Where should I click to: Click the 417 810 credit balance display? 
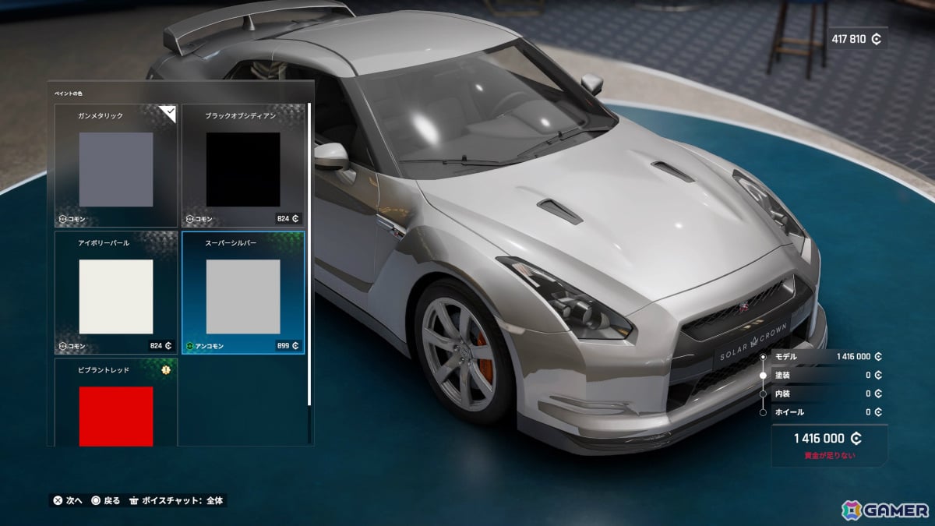(x=856, y=39)
